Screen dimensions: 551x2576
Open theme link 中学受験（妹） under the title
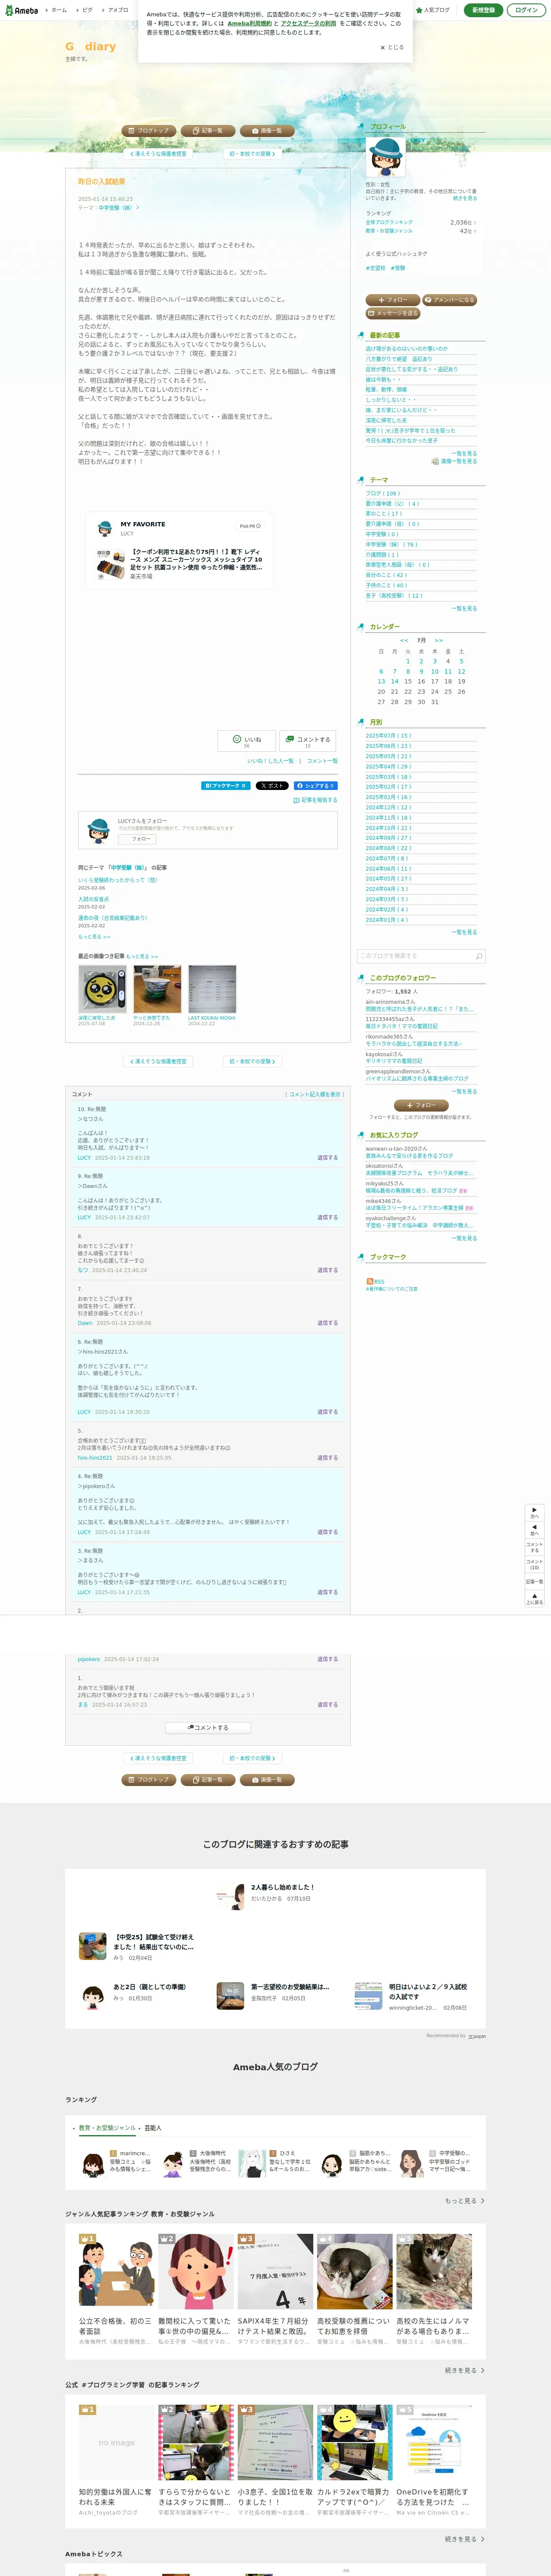[x=115, y=208]
